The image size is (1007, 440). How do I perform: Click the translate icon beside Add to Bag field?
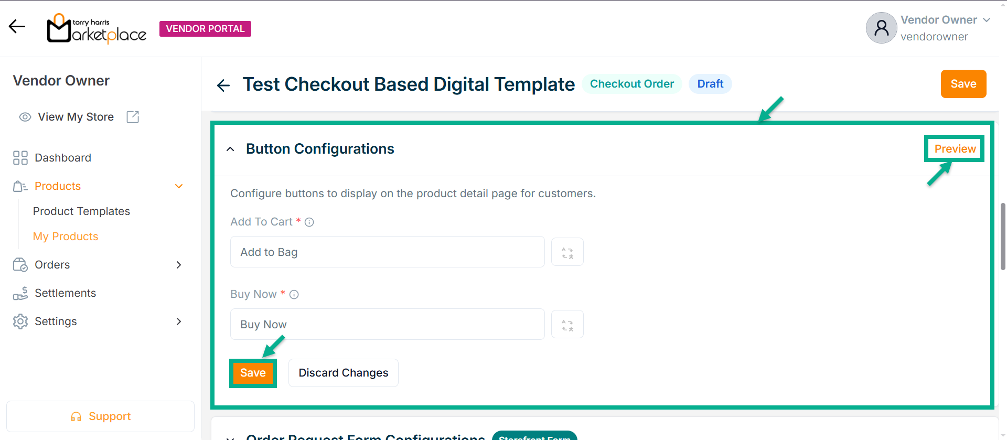567,252
